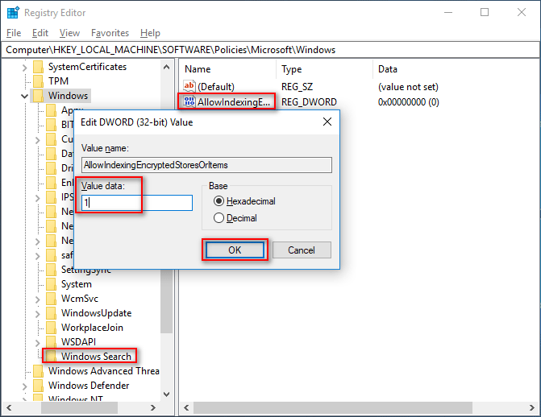This screenshot has width=541, height=417.
Task: Open the Help menu
Action: pos(150,33)
